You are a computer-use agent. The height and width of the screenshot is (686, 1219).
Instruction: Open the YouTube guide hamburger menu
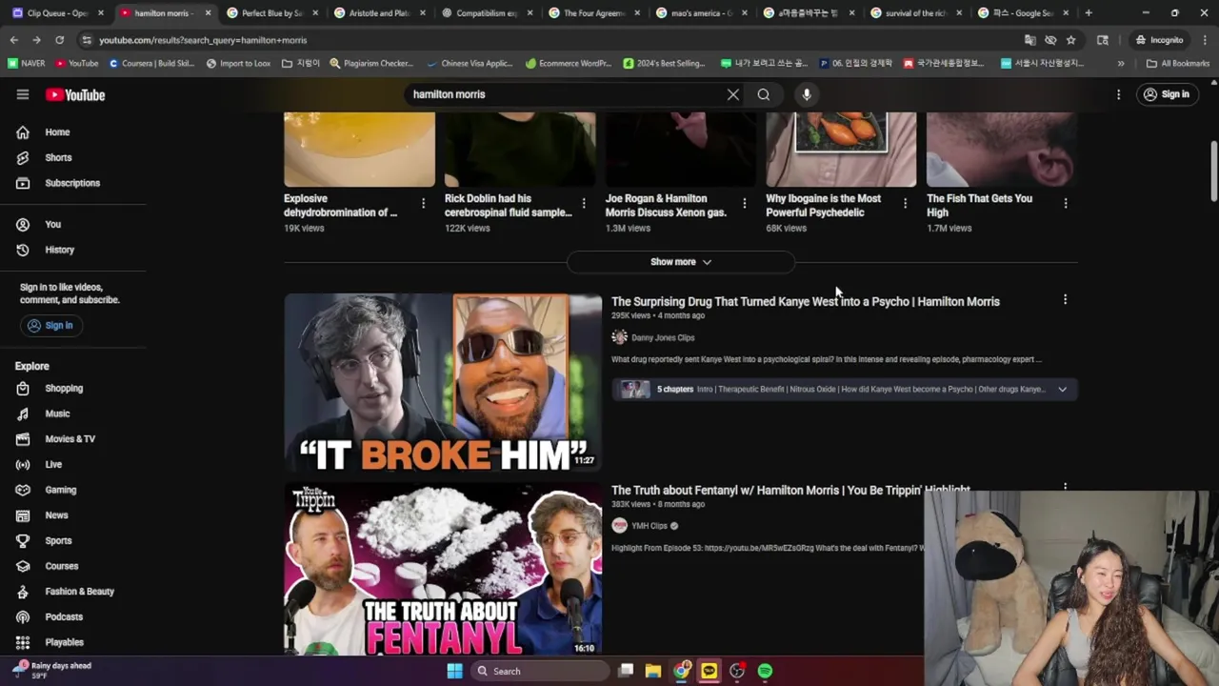click(23, 94)
